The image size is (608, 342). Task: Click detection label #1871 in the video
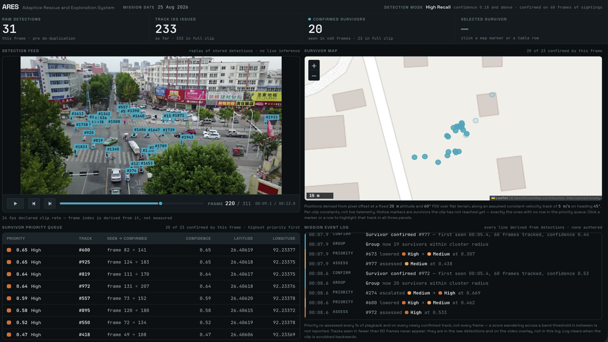pos(178,115)
